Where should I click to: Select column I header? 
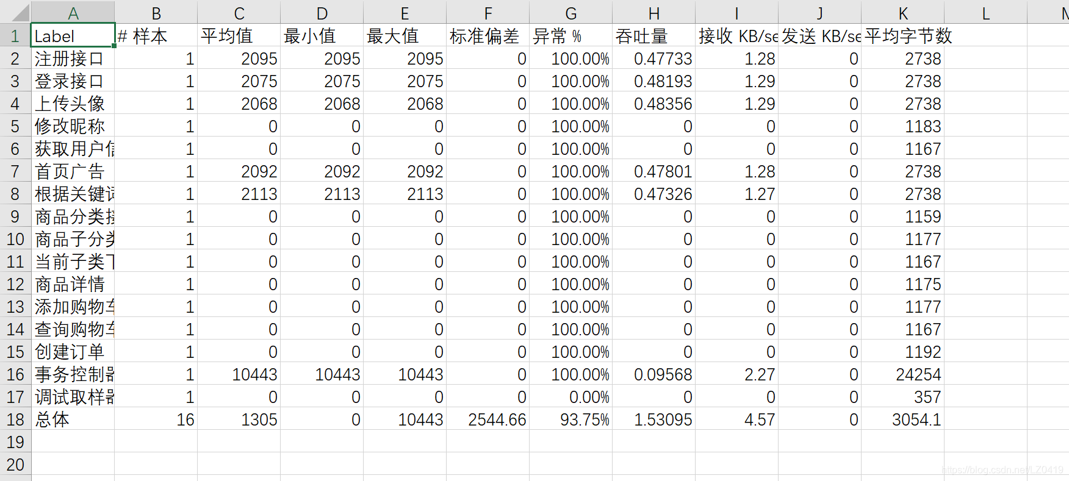[736, 13]
